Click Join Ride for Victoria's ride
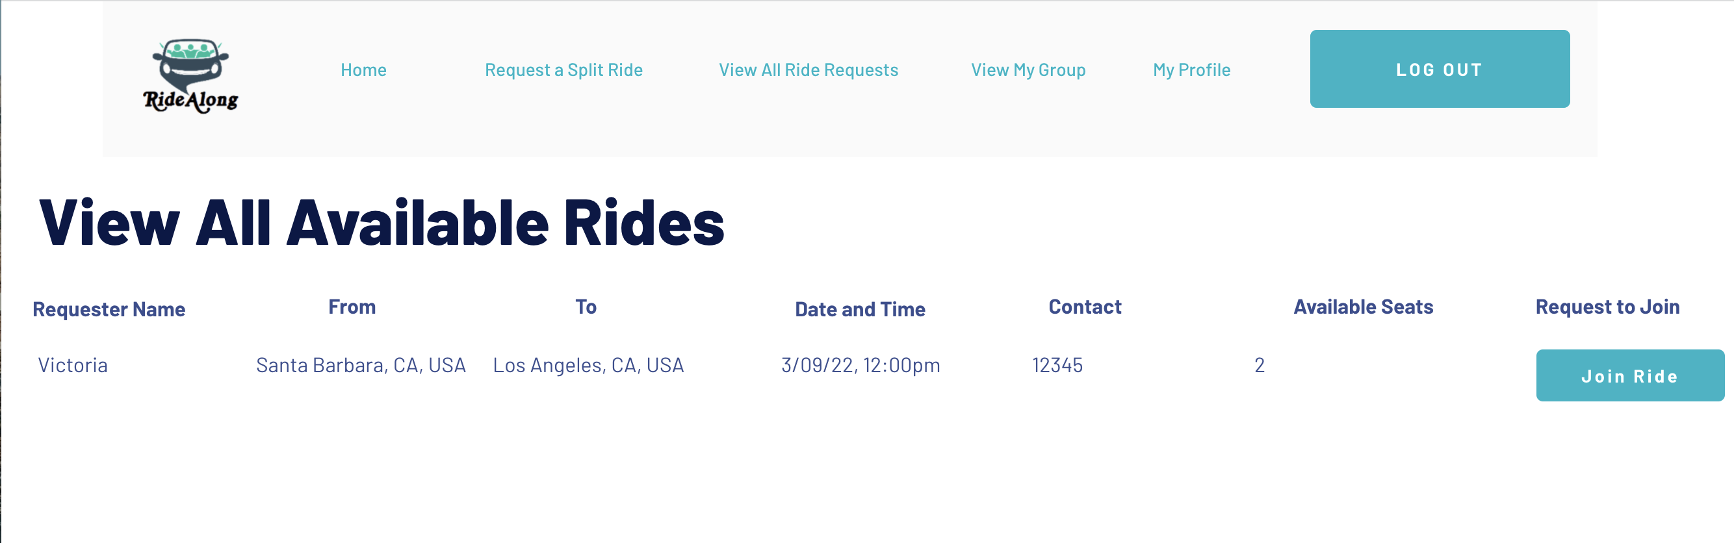Image resolution: width=1734 pixels, height=543 pixels. 1629,375
